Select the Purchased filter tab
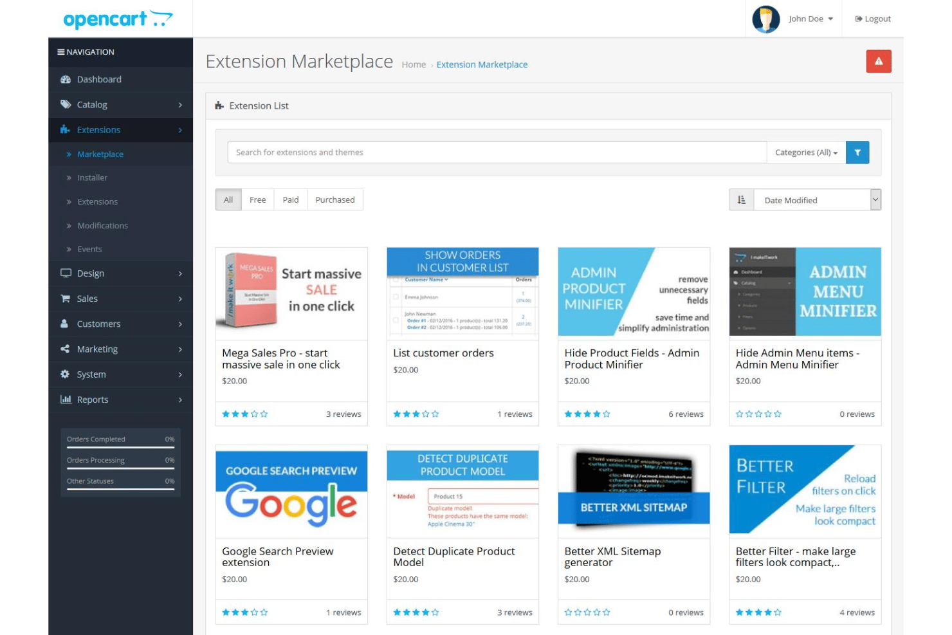The image size is (952, 635). [x=335, y=200]
